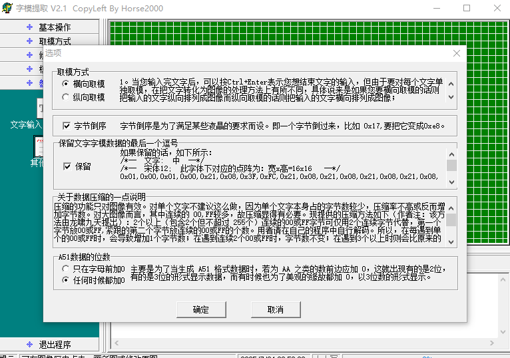Uncheck the 保留 checkbox
Viewport: 510px width, 358px height.
pyautogui.click(x=67, y=166)
